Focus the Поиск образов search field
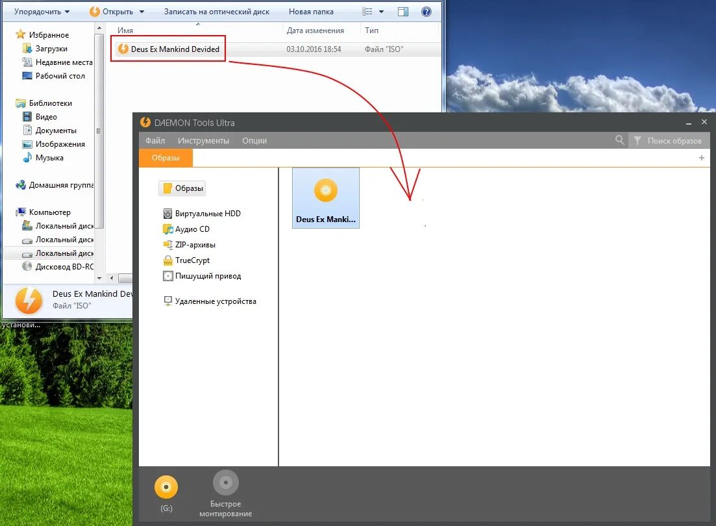Image resolution: width=716 pixels, height=526 pixels. [x=674, y=141]
